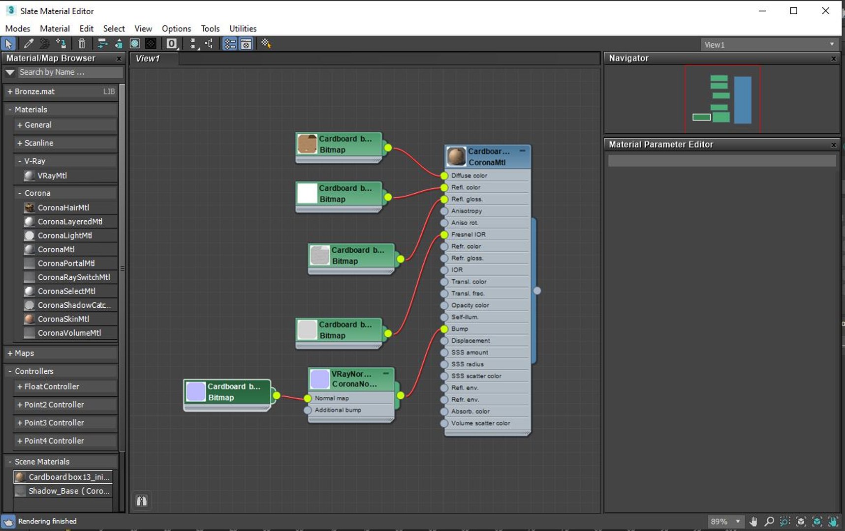The height and width of the screenshot is (531, 845).
Task: Close the Material Parameter Editor panel
Action: tap(833, 145)
